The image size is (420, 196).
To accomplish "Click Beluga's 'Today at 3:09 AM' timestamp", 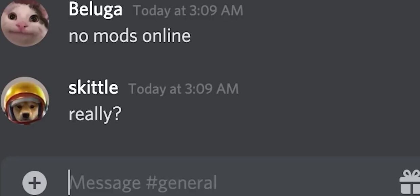I will [188, 10].
